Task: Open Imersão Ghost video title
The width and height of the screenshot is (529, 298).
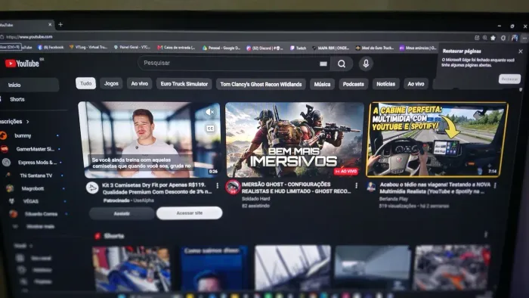Action: 296,188
